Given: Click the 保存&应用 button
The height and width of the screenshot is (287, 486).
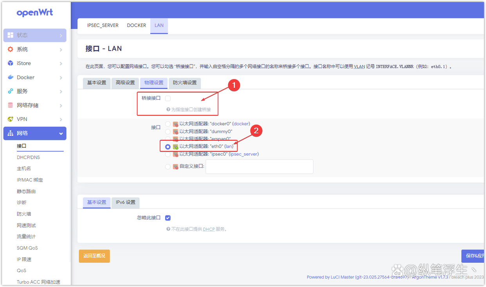Looking at the screenshot, I should coord(474,256).
